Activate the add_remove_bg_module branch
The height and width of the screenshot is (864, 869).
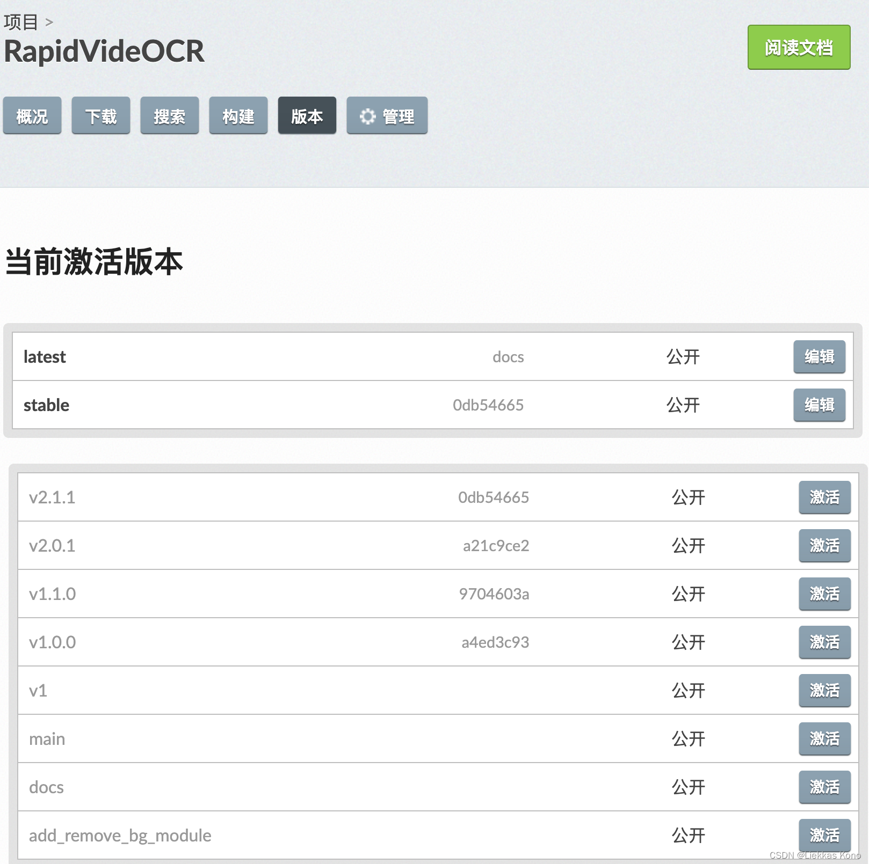824,835
